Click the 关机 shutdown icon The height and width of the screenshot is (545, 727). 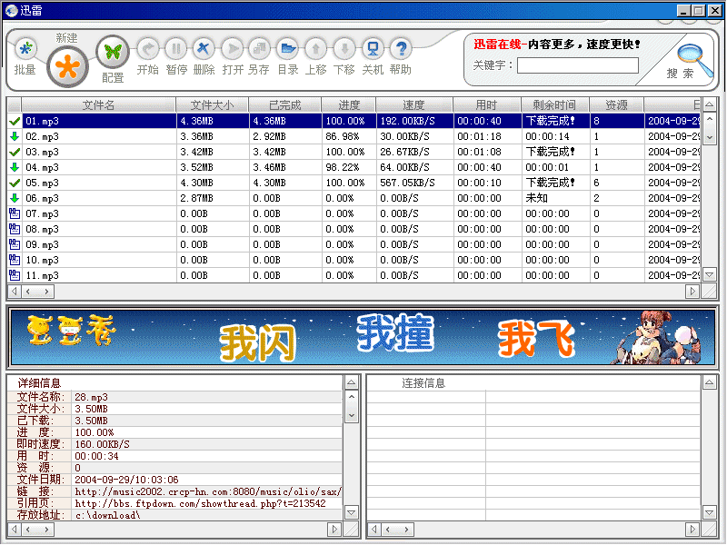[x=373, y=49]
